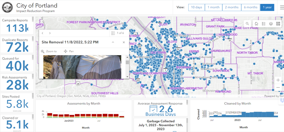
Task: Click the I-5 shield near Buckman
Action: tap(165, 69)
